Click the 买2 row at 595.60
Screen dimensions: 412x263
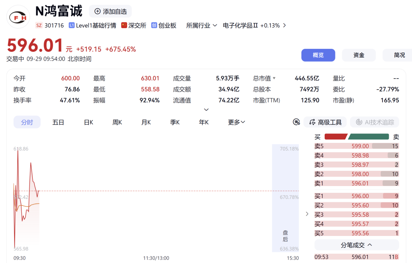[357, 205]
